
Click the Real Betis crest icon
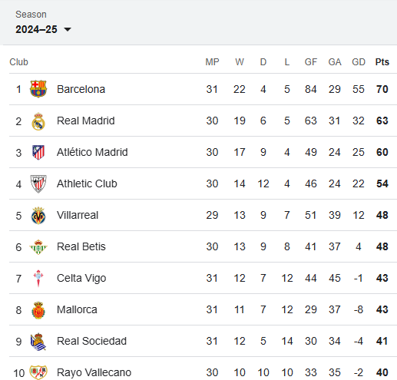pos(38,247)
